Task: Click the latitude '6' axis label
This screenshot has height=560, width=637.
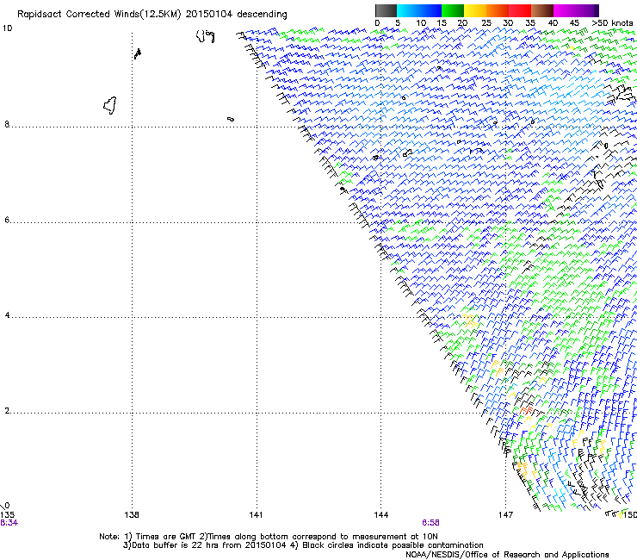Action: [7, 220]
